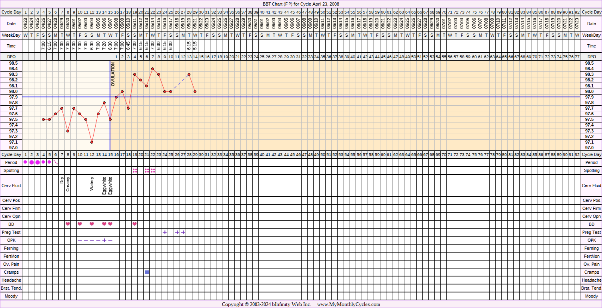Image resolution: width=602 pixels, height=308 pixels.
Task: Click the '6:00' time entry
Action: pos(171,46)
